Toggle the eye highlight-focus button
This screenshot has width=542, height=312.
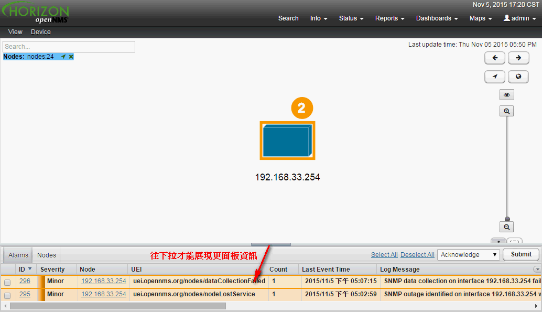coord(507,95)
